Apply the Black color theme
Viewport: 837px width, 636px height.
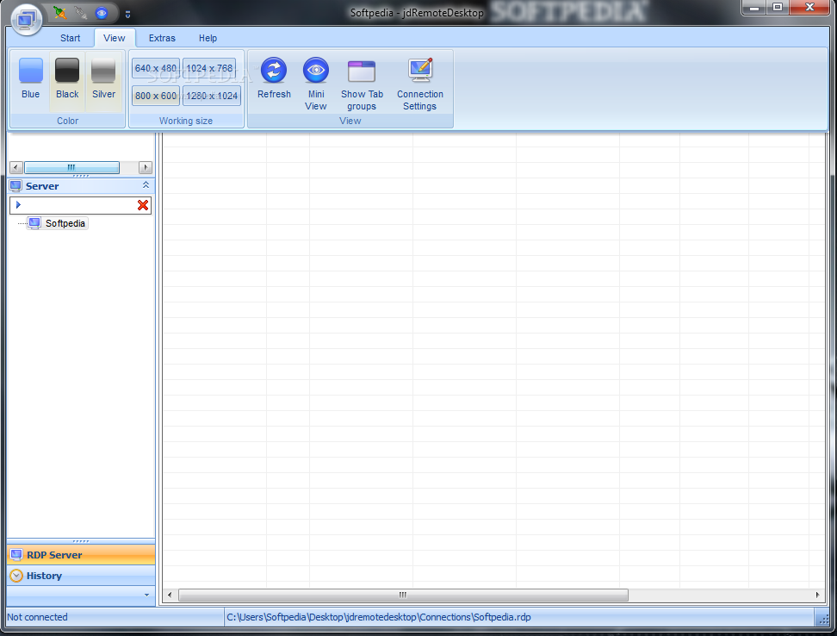pos(67,80)
